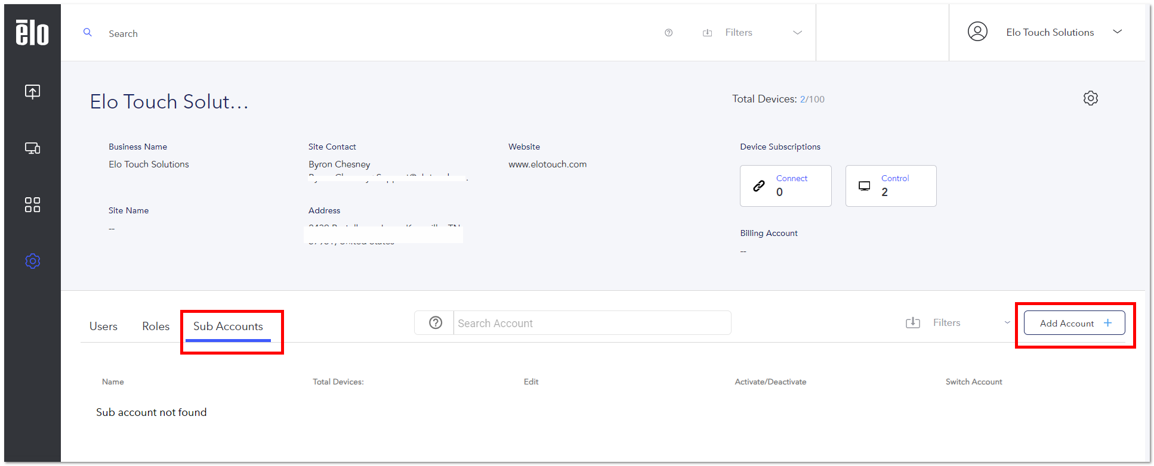Screen dimensions: 1154x466
Task: Click the Elo logo in sidebar
Action: click(32, 32)
